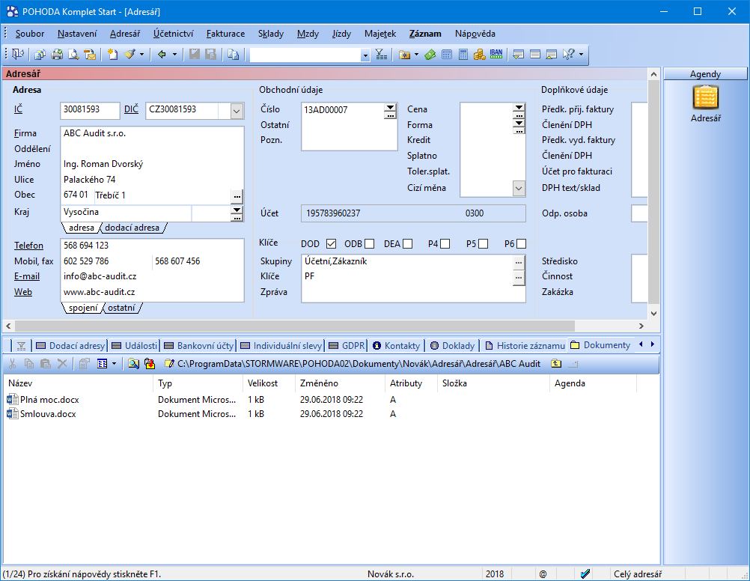
Task: Tick the P5 checkbox
Action: (483, 244)
